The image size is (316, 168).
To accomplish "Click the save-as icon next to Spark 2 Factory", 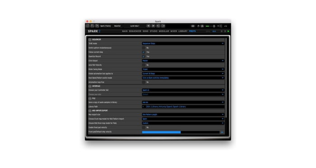I will 97,26.
